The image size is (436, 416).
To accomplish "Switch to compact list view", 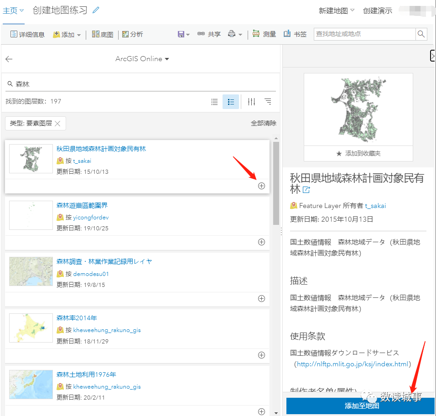I will (214, 102).
